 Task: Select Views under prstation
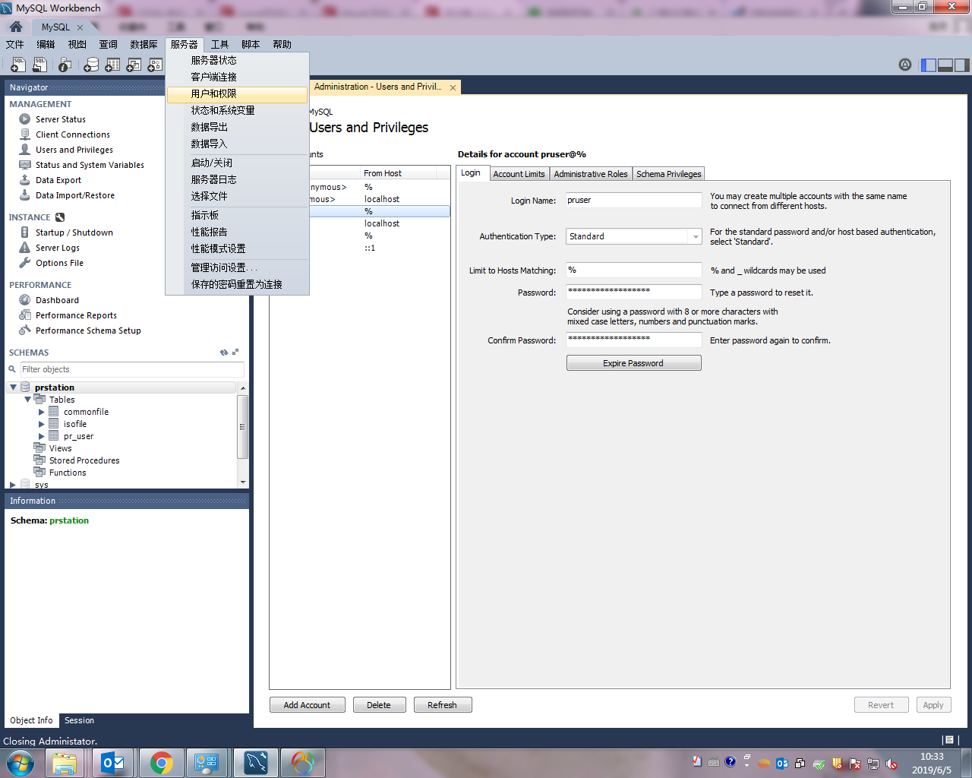[x=60, y=448]
